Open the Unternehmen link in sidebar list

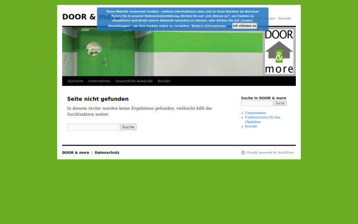point(255,113)
